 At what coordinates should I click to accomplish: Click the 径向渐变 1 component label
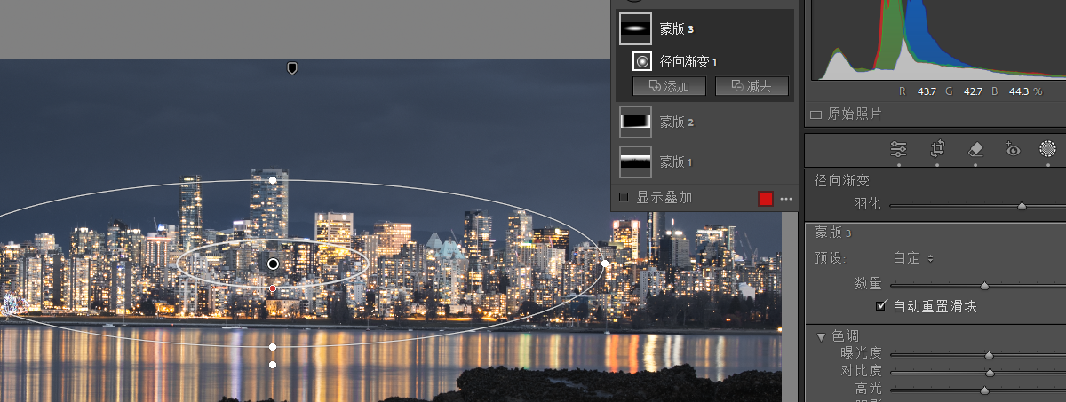[688, 62]
